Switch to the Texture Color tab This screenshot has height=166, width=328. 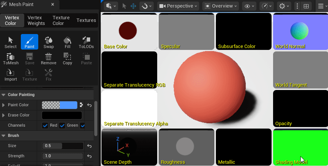click(61, 20)
